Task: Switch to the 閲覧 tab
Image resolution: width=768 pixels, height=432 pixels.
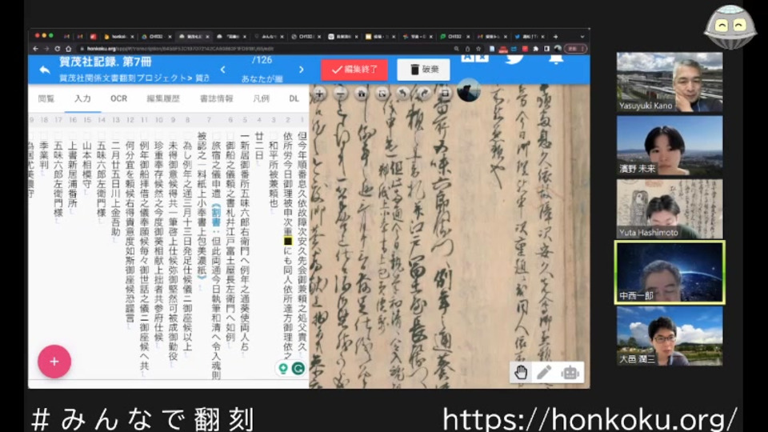Action: coord(46,98)
